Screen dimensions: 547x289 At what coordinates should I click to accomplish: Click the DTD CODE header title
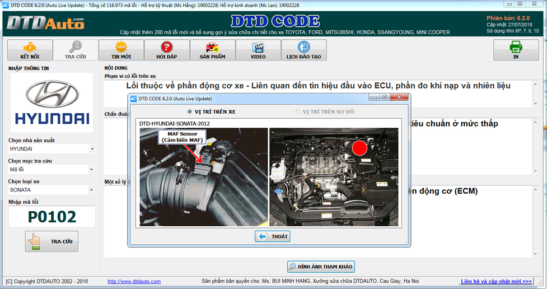pyautogui.click(x=275, y=21)
